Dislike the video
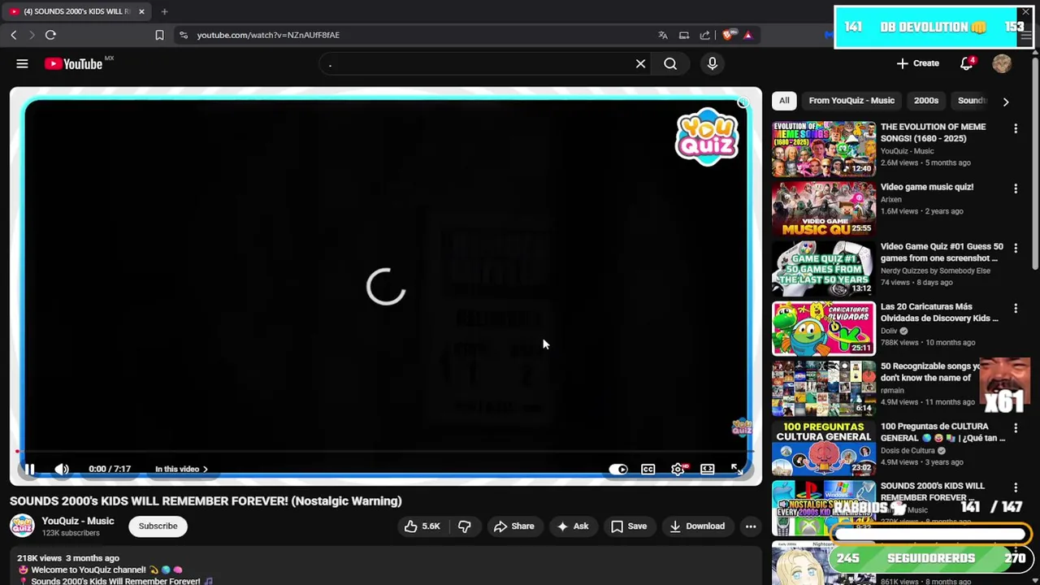The height and width of the screenshot is (585, 1040). tap(464, 526)
